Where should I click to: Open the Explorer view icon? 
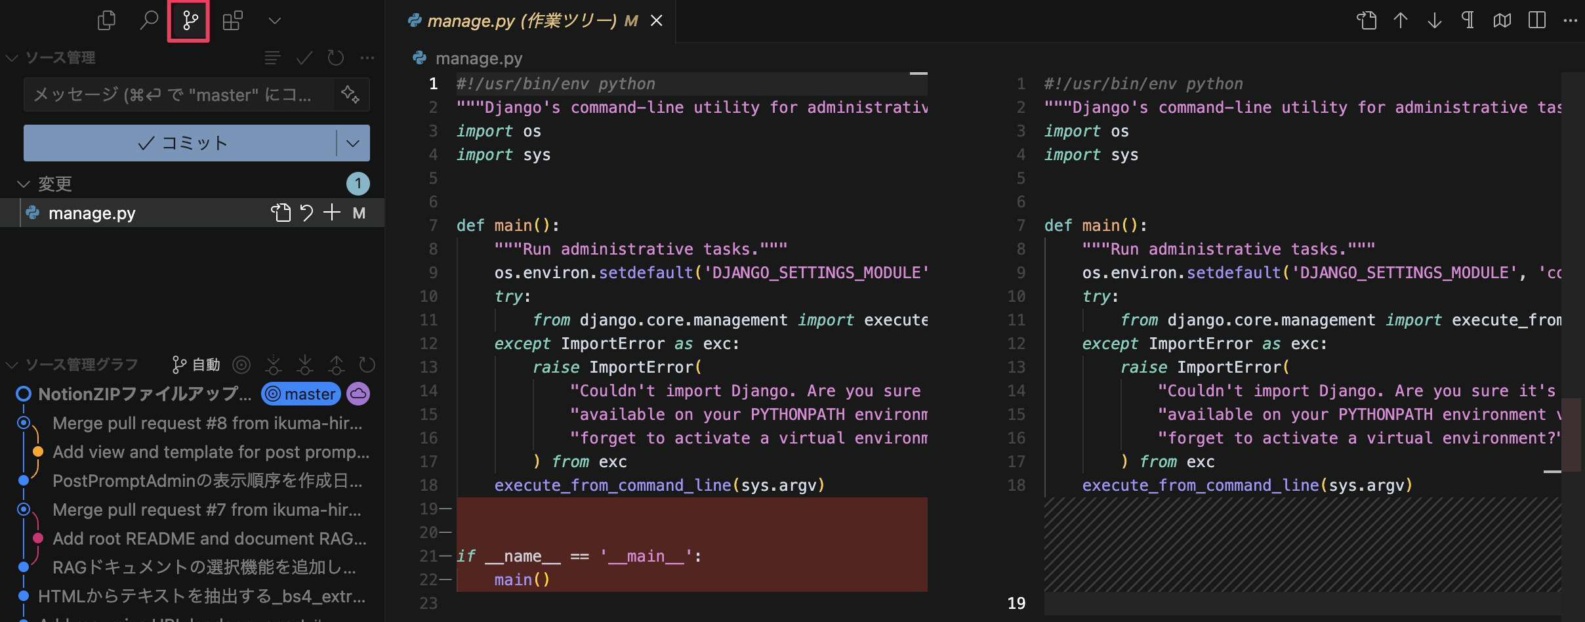pos(106,21)
